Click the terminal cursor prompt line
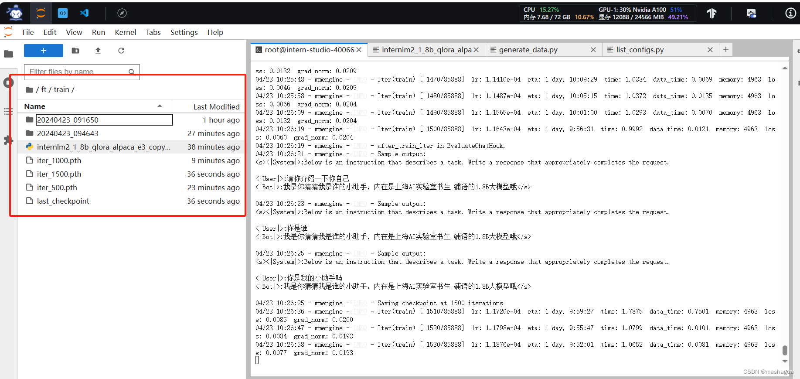800x379 pixels. (x=258, y=361)
